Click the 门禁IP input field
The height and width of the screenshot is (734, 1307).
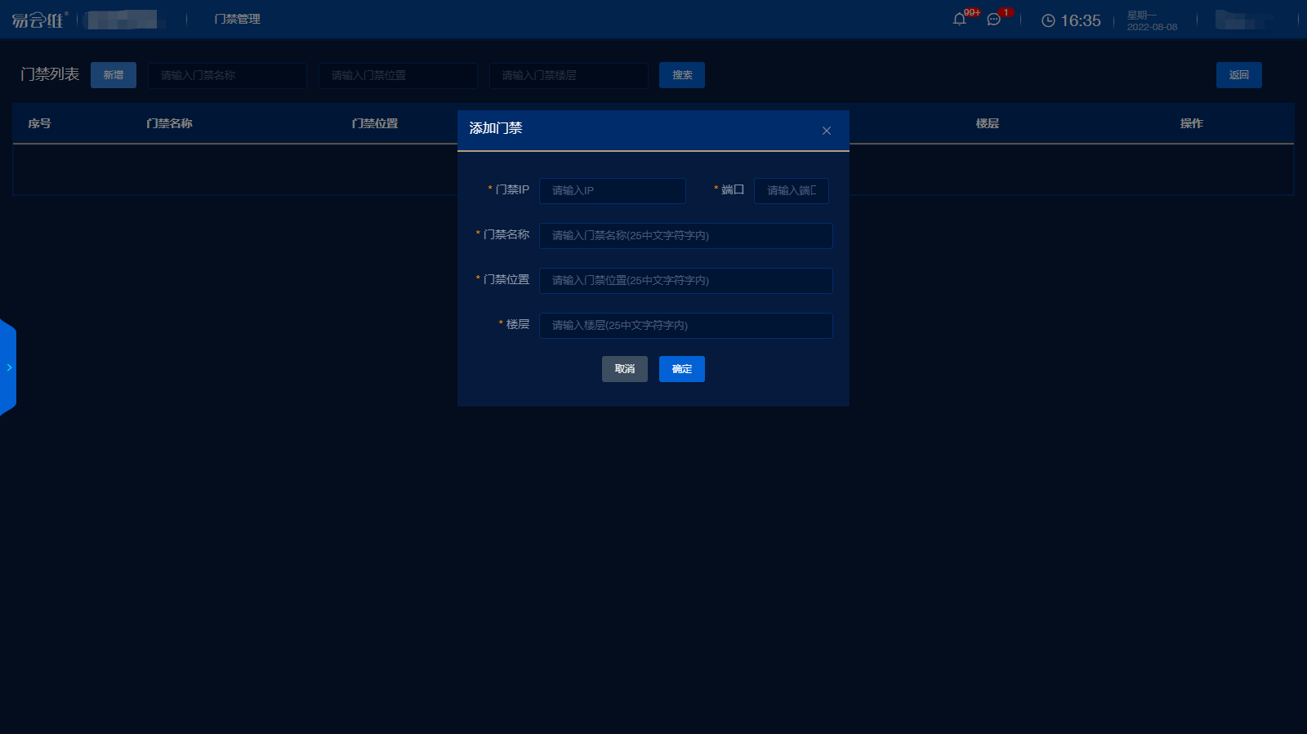pyautogui.click(x=612, y=191)
